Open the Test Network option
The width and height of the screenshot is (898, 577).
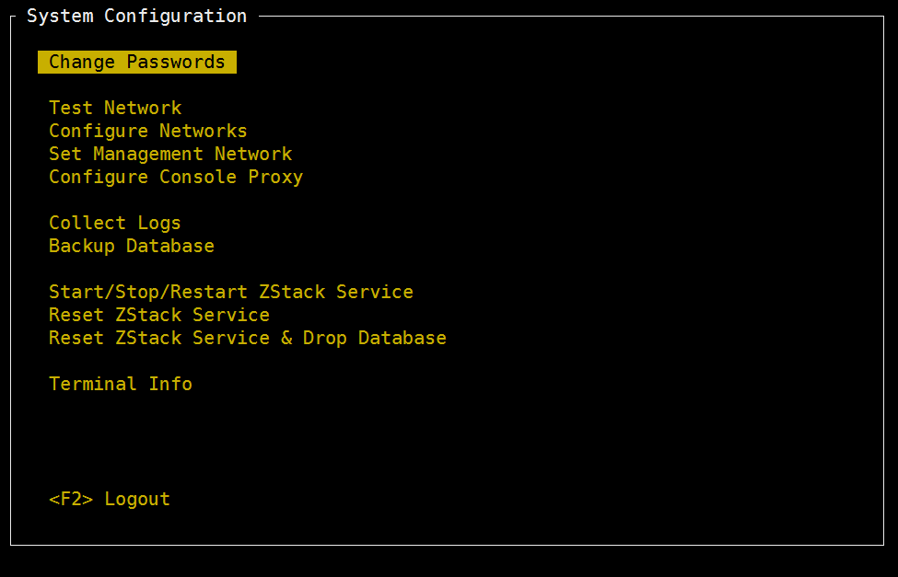(115, 108)
